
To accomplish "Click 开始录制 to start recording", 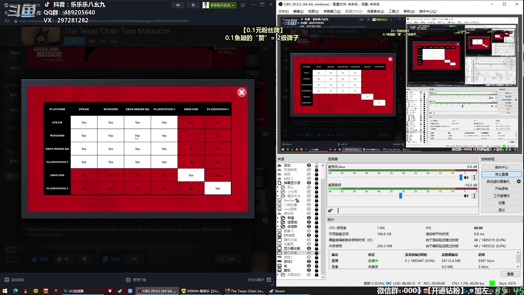I will (x=501, y=188).
